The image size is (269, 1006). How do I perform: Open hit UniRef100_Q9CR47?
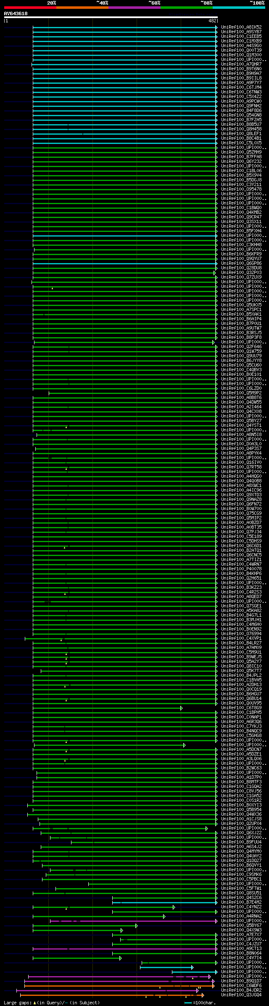(241, 217)
